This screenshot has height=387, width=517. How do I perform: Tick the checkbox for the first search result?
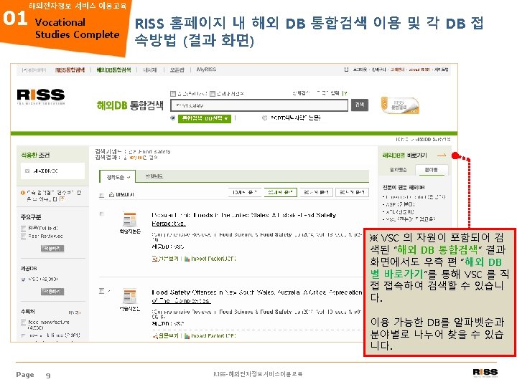101,214
